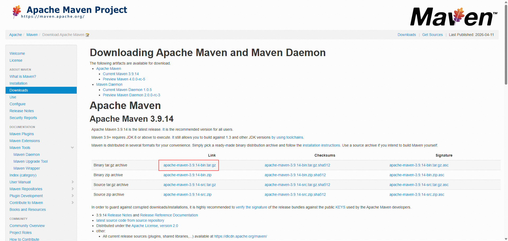Open the Welcome sidebar item
Image resolution: width=508 pixels, height=241 pixels.
[x=17, y=53]
